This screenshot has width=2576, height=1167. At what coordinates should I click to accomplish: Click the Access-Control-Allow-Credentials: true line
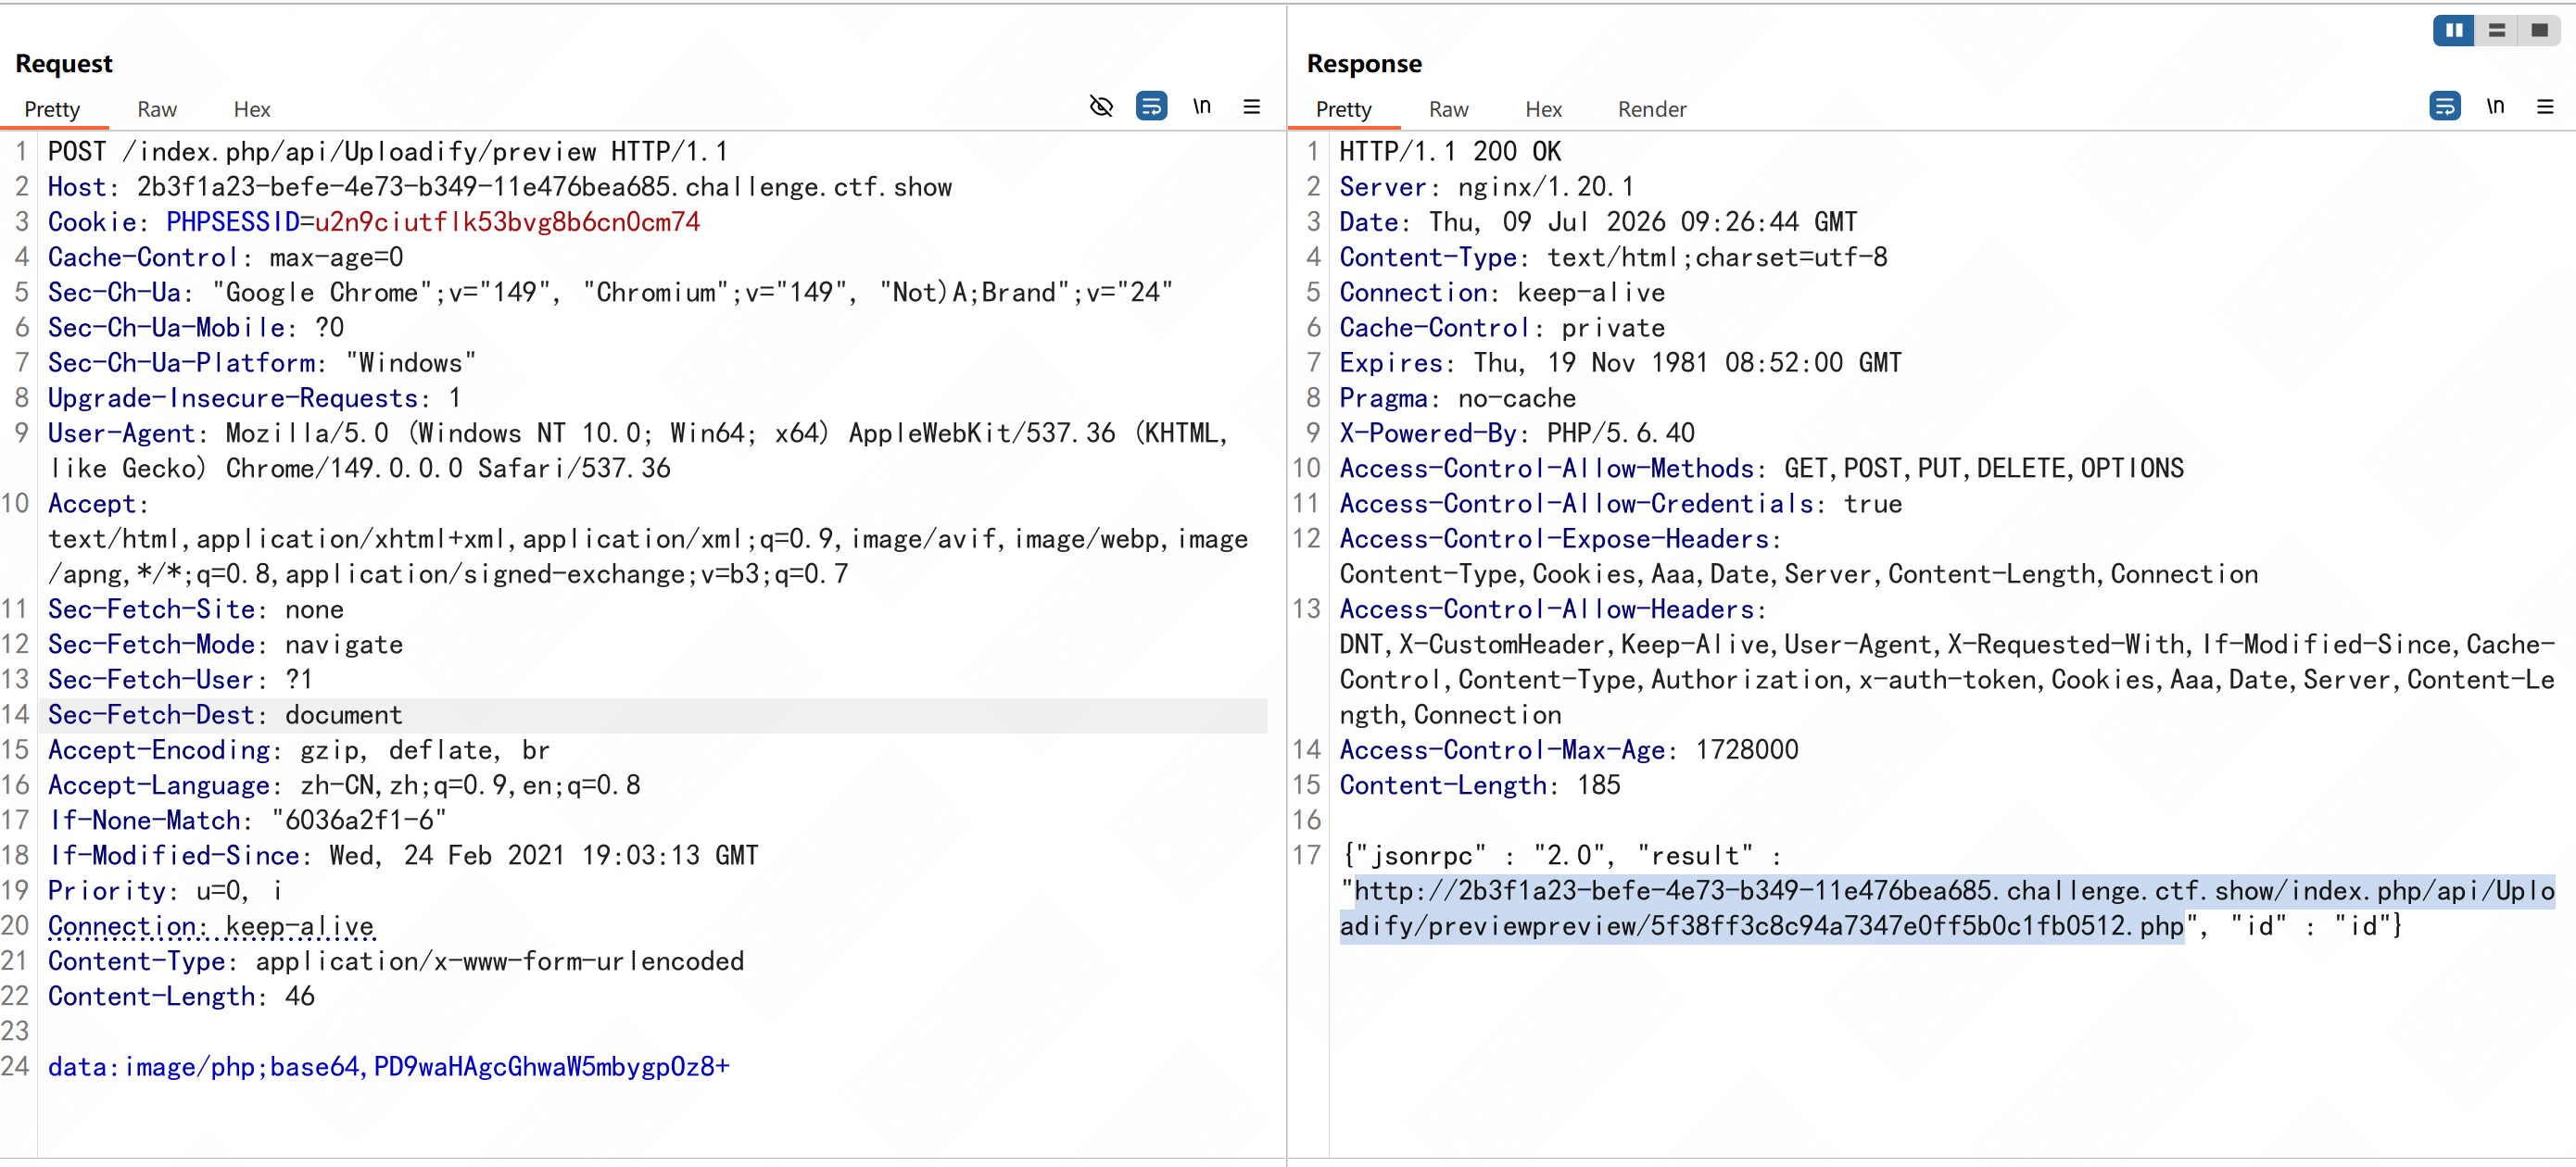[x=1621, y=504]
